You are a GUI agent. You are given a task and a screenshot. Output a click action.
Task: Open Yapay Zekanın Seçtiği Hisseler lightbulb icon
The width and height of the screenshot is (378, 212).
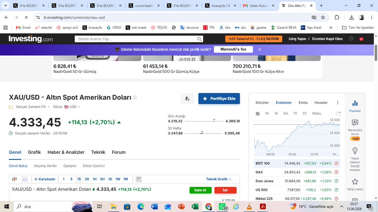pyautogui.click(x=355, y=159)
